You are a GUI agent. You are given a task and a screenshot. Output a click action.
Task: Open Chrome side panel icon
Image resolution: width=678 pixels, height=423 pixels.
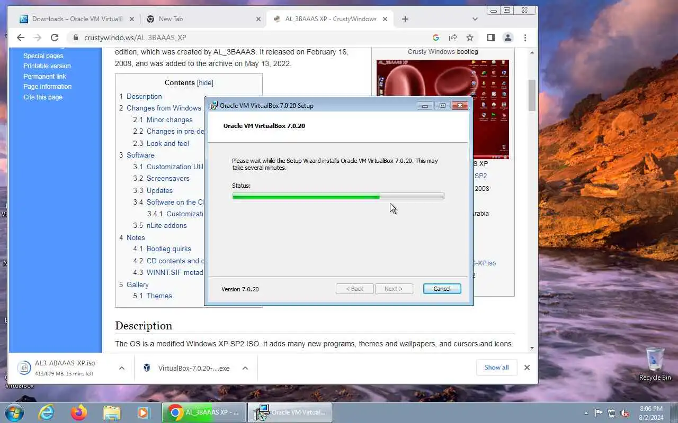[490, 38]
